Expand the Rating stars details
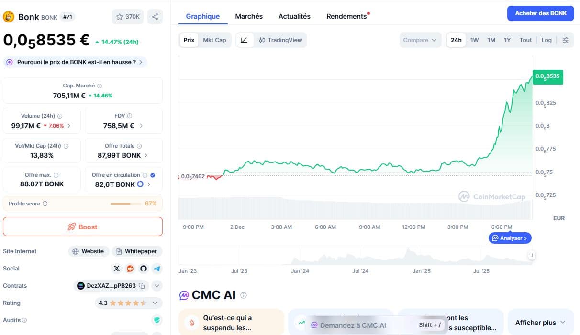 point(154,303)
